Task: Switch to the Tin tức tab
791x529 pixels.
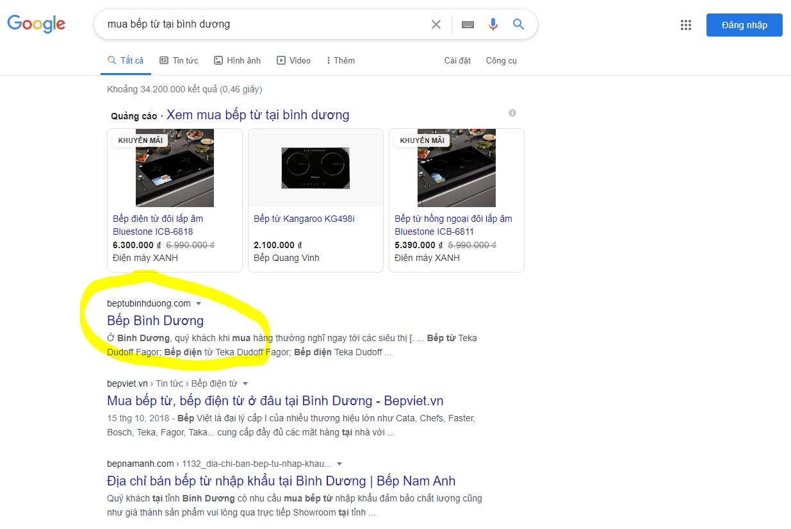Action: click(x=179, y=60)
